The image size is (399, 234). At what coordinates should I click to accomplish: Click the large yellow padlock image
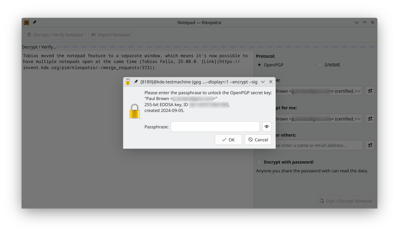[x=135, y=111]
